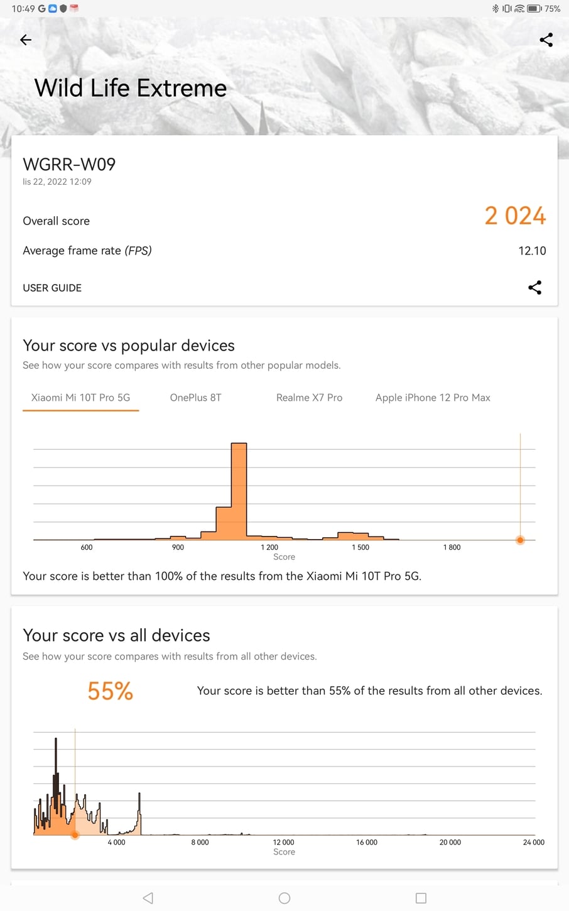Screen dimensions: 569x911
Task: Tap your score marker on popular devices chart
Action: coord(520,540)
